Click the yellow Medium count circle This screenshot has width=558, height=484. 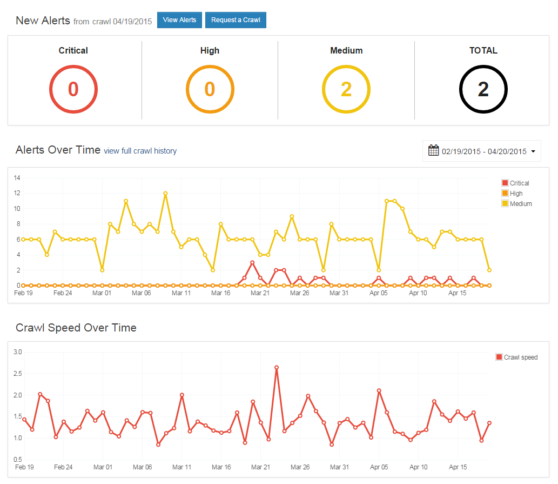[346, 89]
